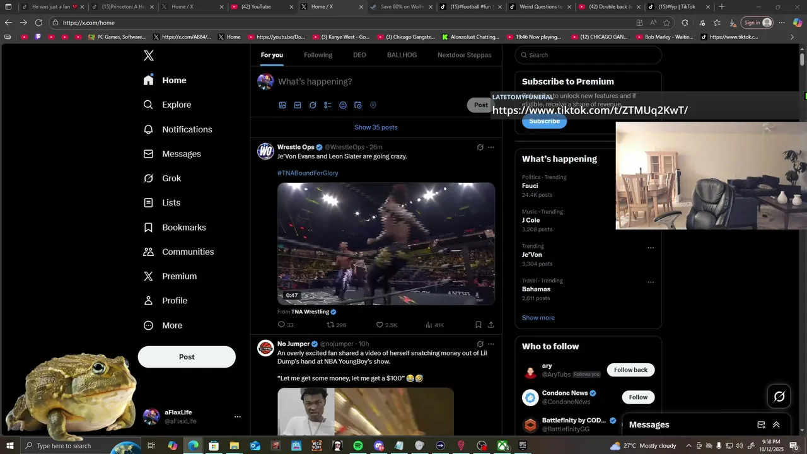This screenshot has width=807, height=454.
Task: Show 35 new posts
Action: 376,127
